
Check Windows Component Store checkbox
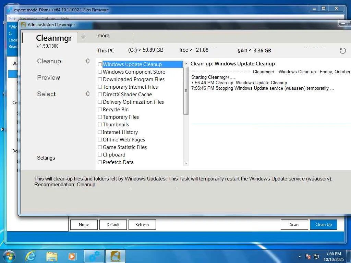pyautogui.click(x=100, y=72)
